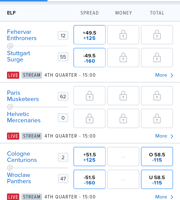Click locked spread for Helvetic Mercenaries
This screenshot has width=180, height=200.
89,119
